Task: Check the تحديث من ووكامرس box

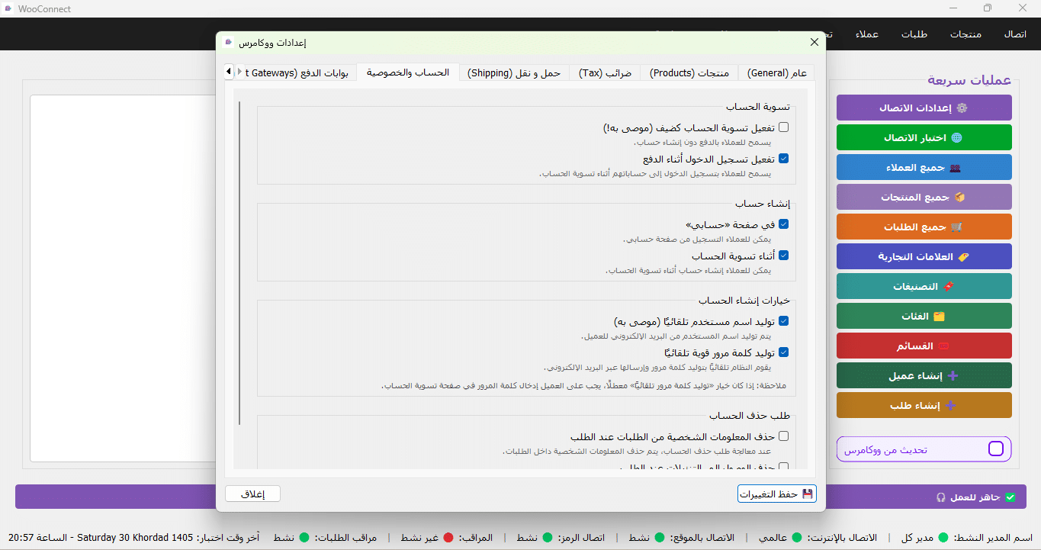Action: coord(996,449)
